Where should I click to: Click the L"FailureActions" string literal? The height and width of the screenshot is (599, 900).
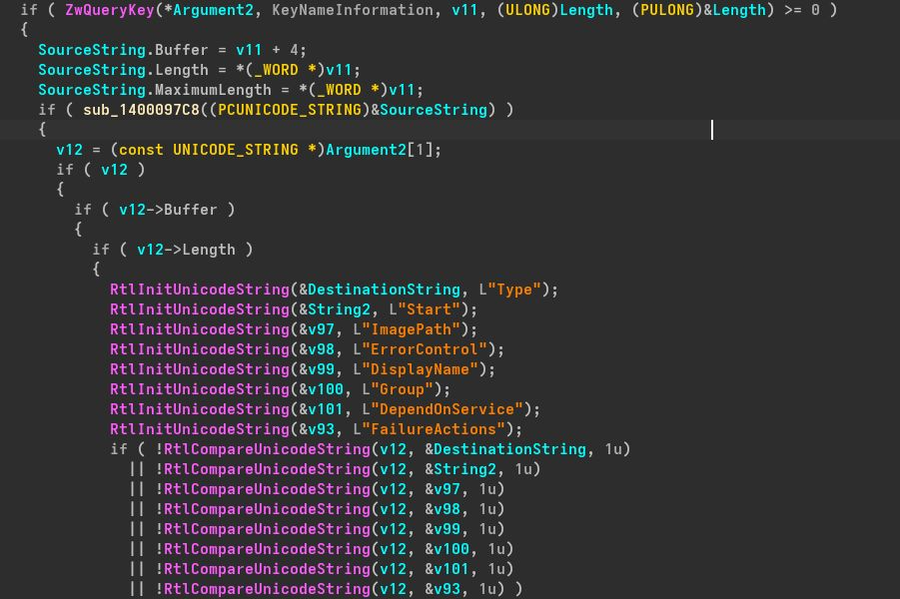coord(429,429)
